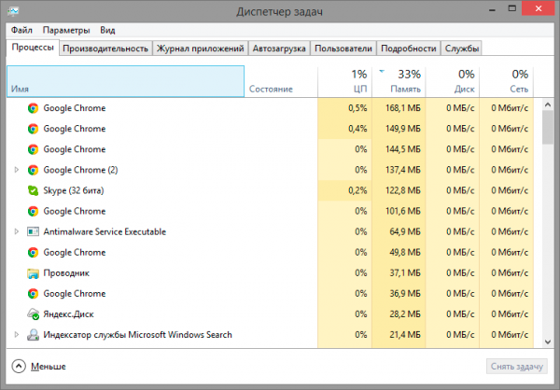The width and height of the screenshot is (560, 390).
Task: Click the Windows Search indexer icon
Action: tap(33, 335)
